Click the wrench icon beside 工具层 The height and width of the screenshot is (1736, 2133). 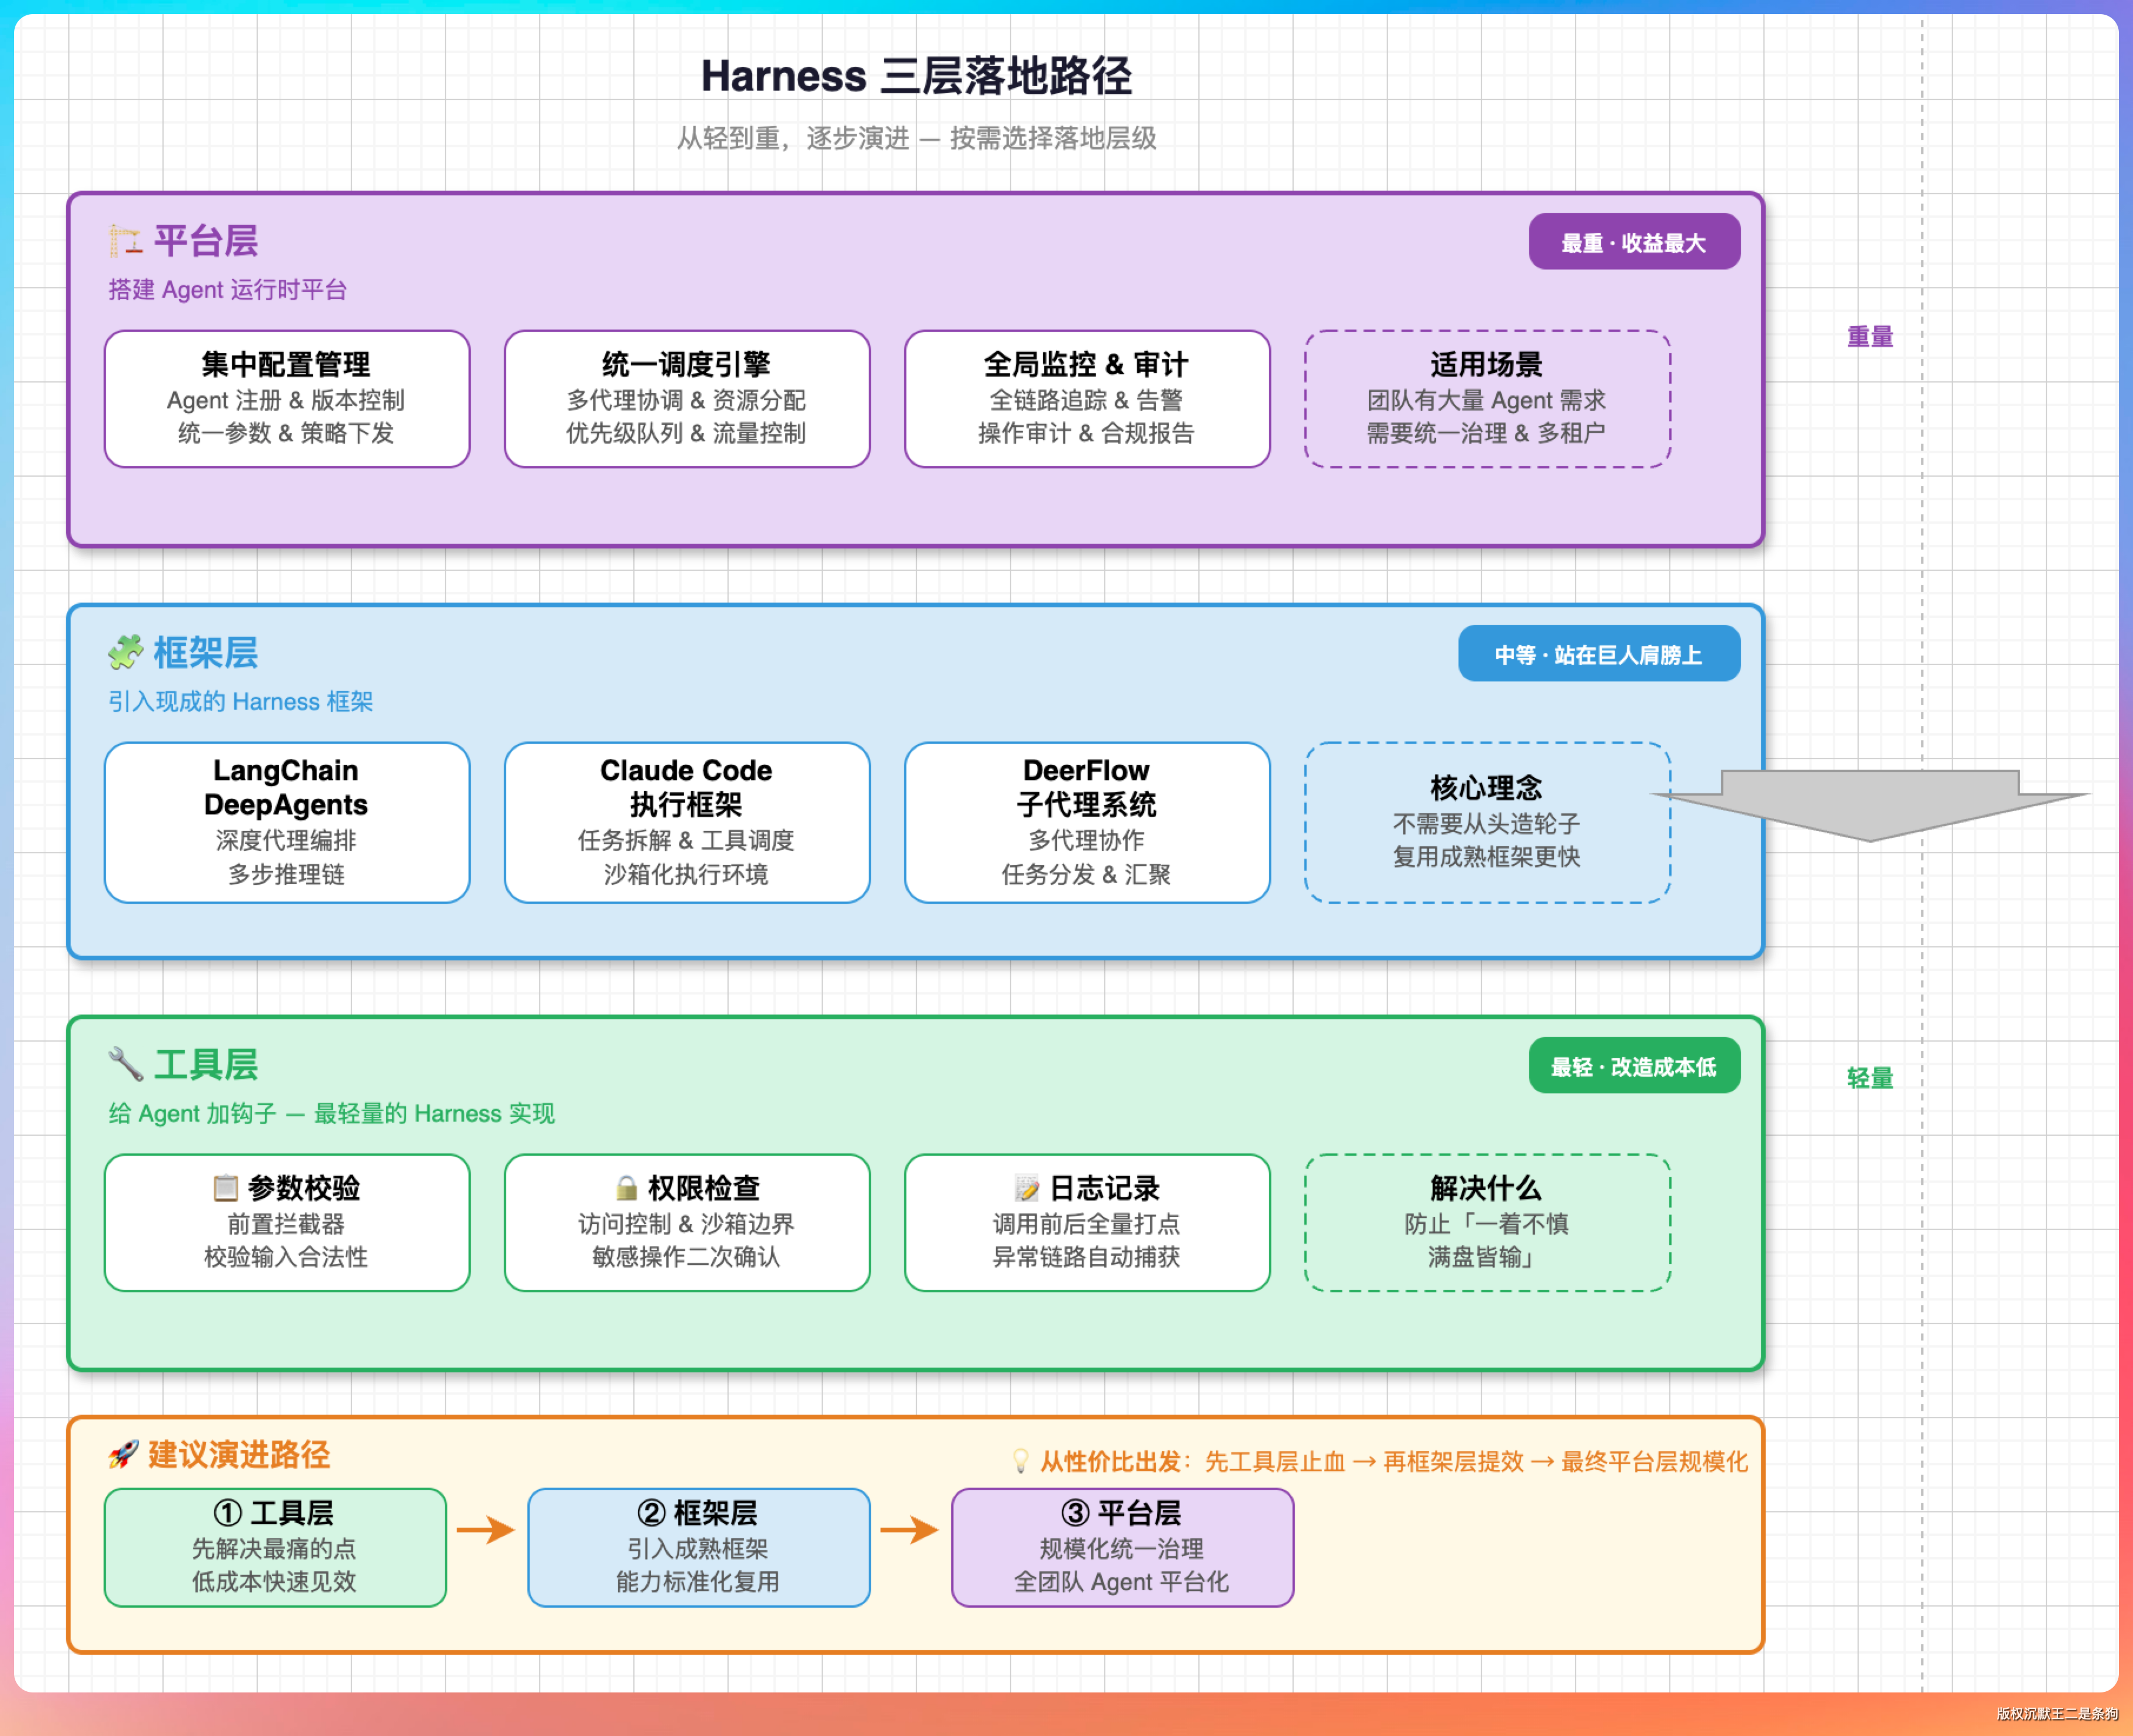pos(125,1064)
